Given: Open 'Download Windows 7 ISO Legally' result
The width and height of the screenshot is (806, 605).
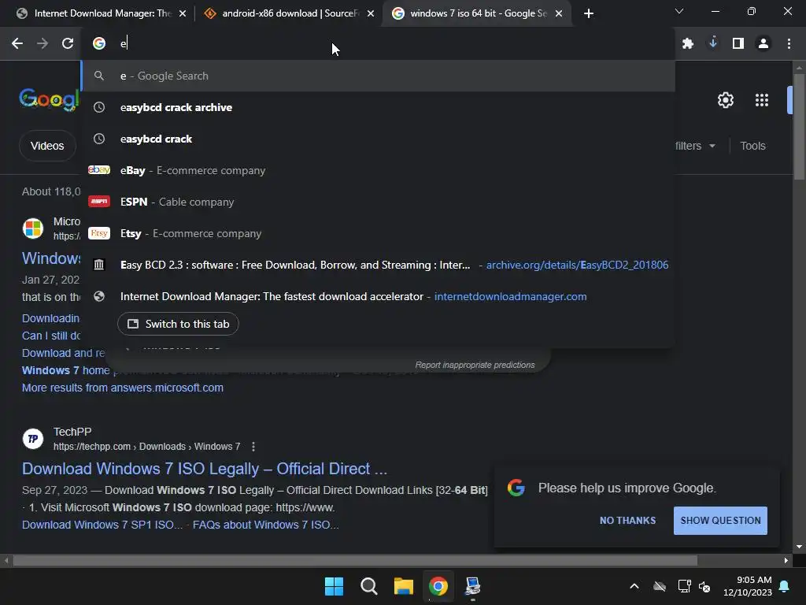Looking at the screenshot, I should click(x=204, y=469).
